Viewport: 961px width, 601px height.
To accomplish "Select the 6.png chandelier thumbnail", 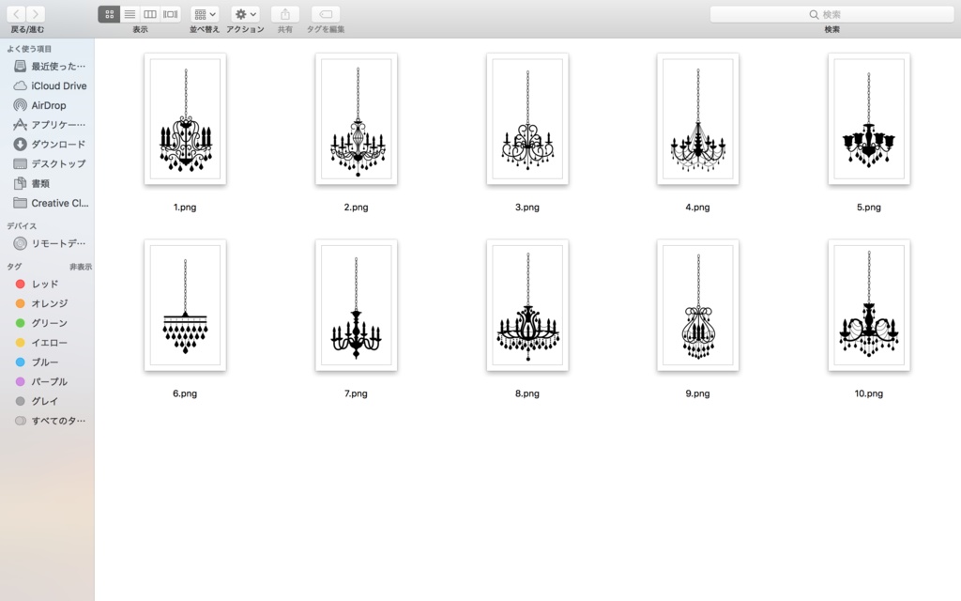I will (185, 305).
